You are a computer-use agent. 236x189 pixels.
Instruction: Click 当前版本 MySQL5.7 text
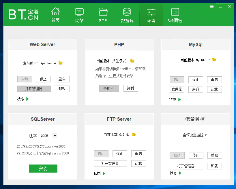click(x=195, y=60)
